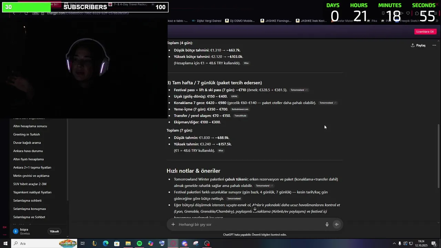This screenshot has width=441, height=248.
Task: Open the 'Selamlaşma sohbeti' chat
Action: click(x=27, y=200)
